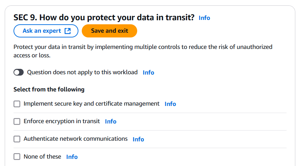This screenshot has width=298, height=166.
Task: Open Info for secure key and certificate management
Action: [170, 104]
